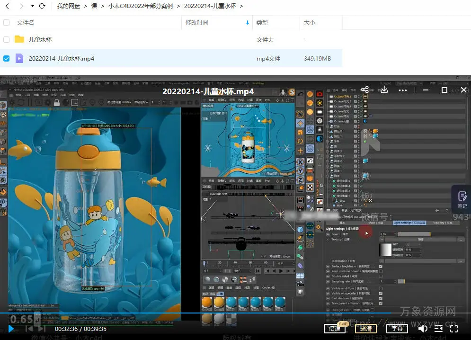Enter fullscreen mode in the video player
This screenshot has width=471, height=340.
tap(453, 328)
